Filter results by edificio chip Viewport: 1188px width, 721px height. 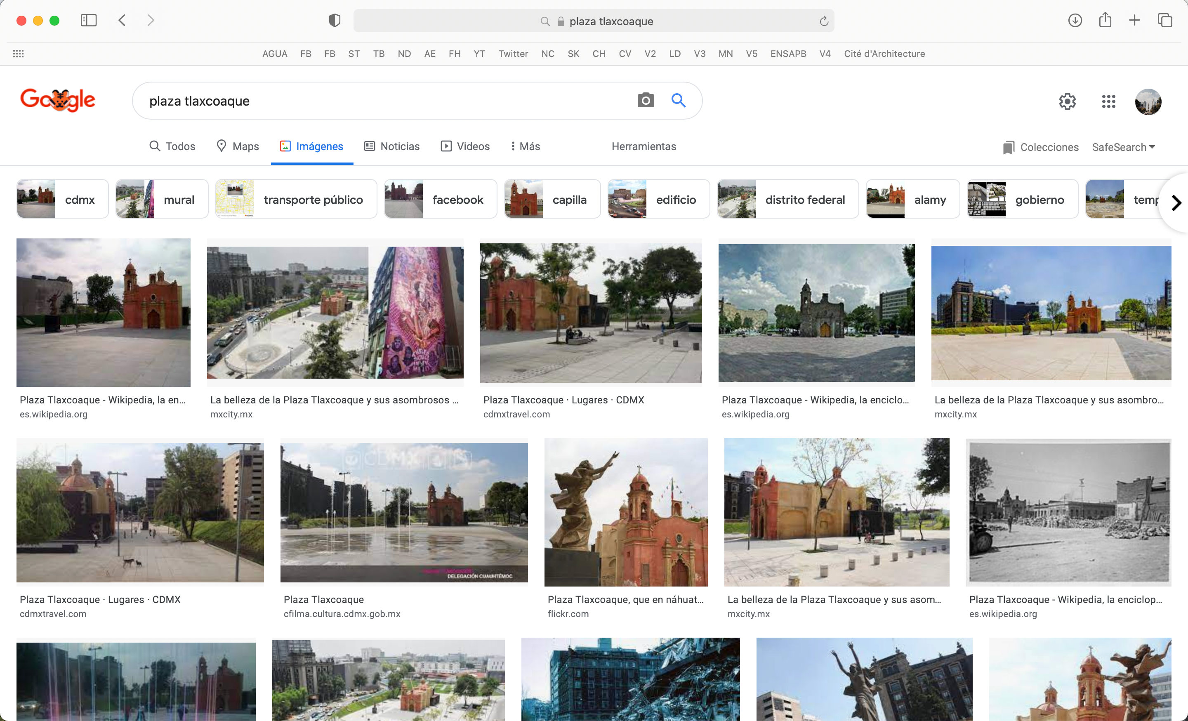(659, 199)
